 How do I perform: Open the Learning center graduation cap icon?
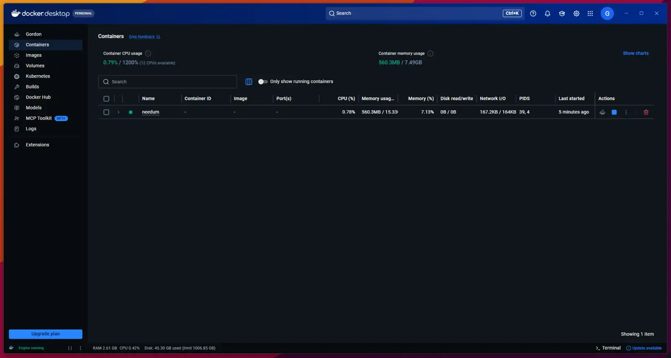562,13
